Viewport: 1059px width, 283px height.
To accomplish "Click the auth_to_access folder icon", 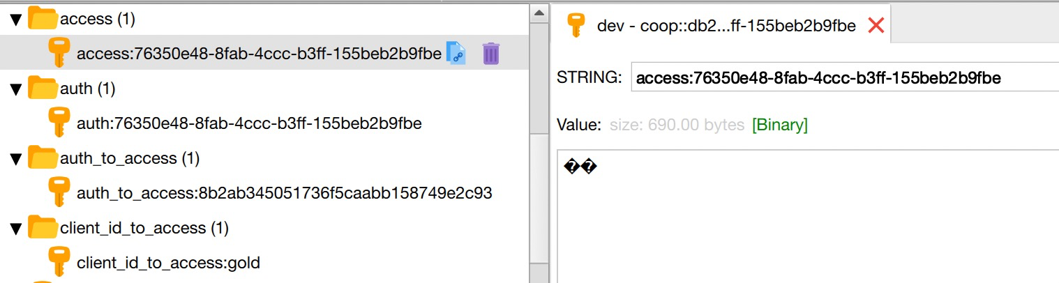I will (x=43, y=158).
